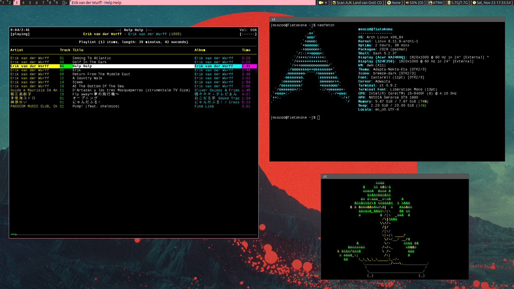The width and height of the screenshot is (514, 289).
Task: Select track 'Coming To Atlantis' in playlist
Action: [x=133, y=58]
